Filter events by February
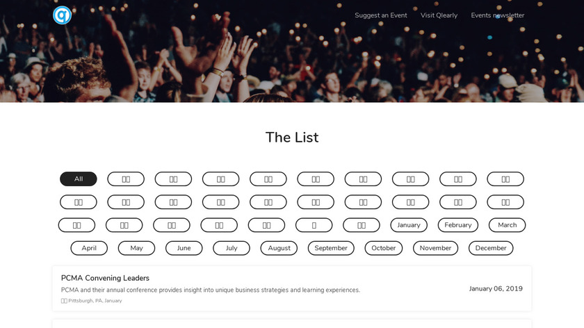 [x=458, y=225]
